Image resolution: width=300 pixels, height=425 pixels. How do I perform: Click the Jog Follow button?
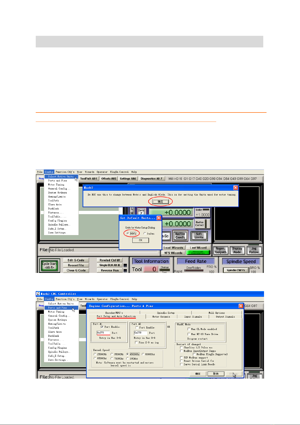coord(254,250)
